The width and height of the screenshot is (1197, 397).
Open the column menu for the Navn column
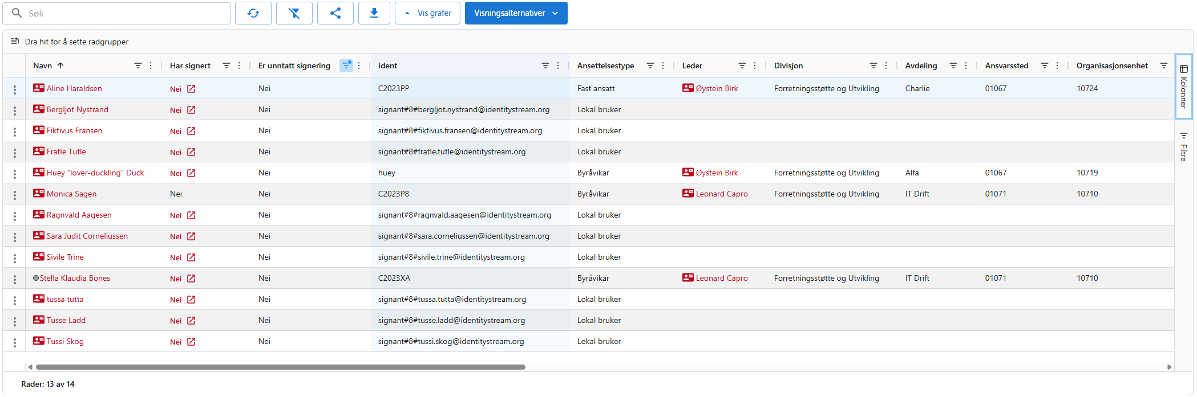151,66
